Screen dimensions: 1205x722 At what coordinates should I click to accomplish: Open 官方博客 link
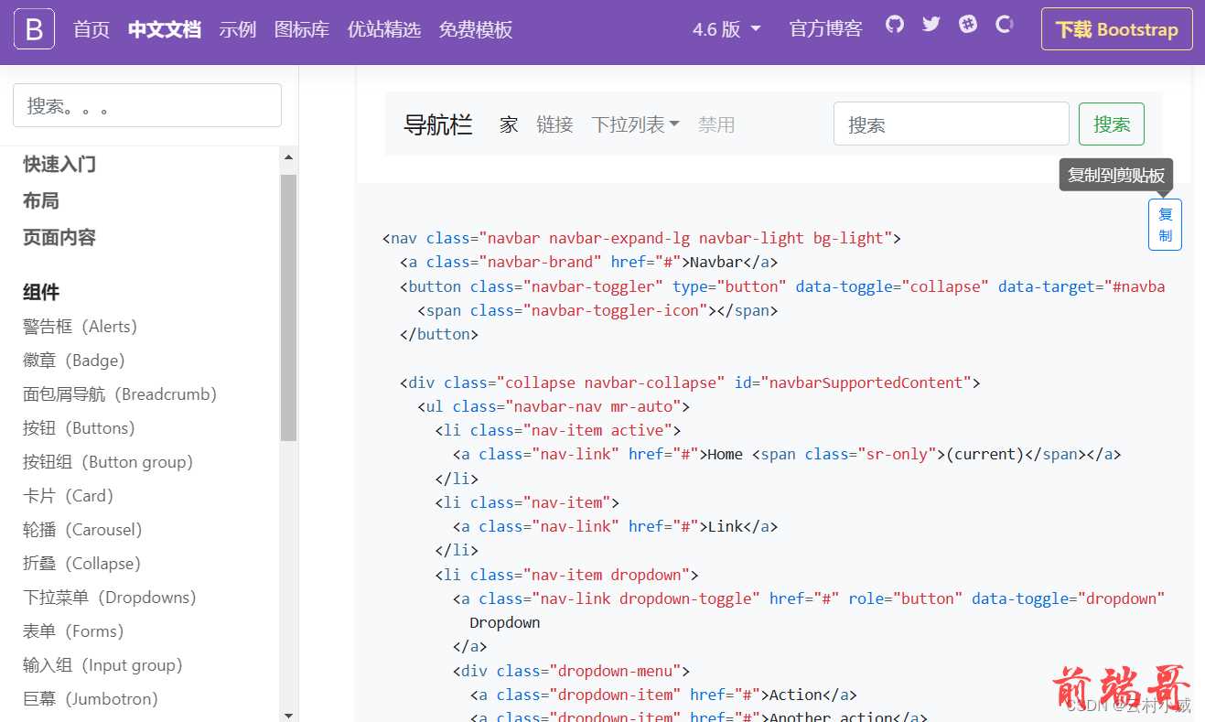coord(825,29)
